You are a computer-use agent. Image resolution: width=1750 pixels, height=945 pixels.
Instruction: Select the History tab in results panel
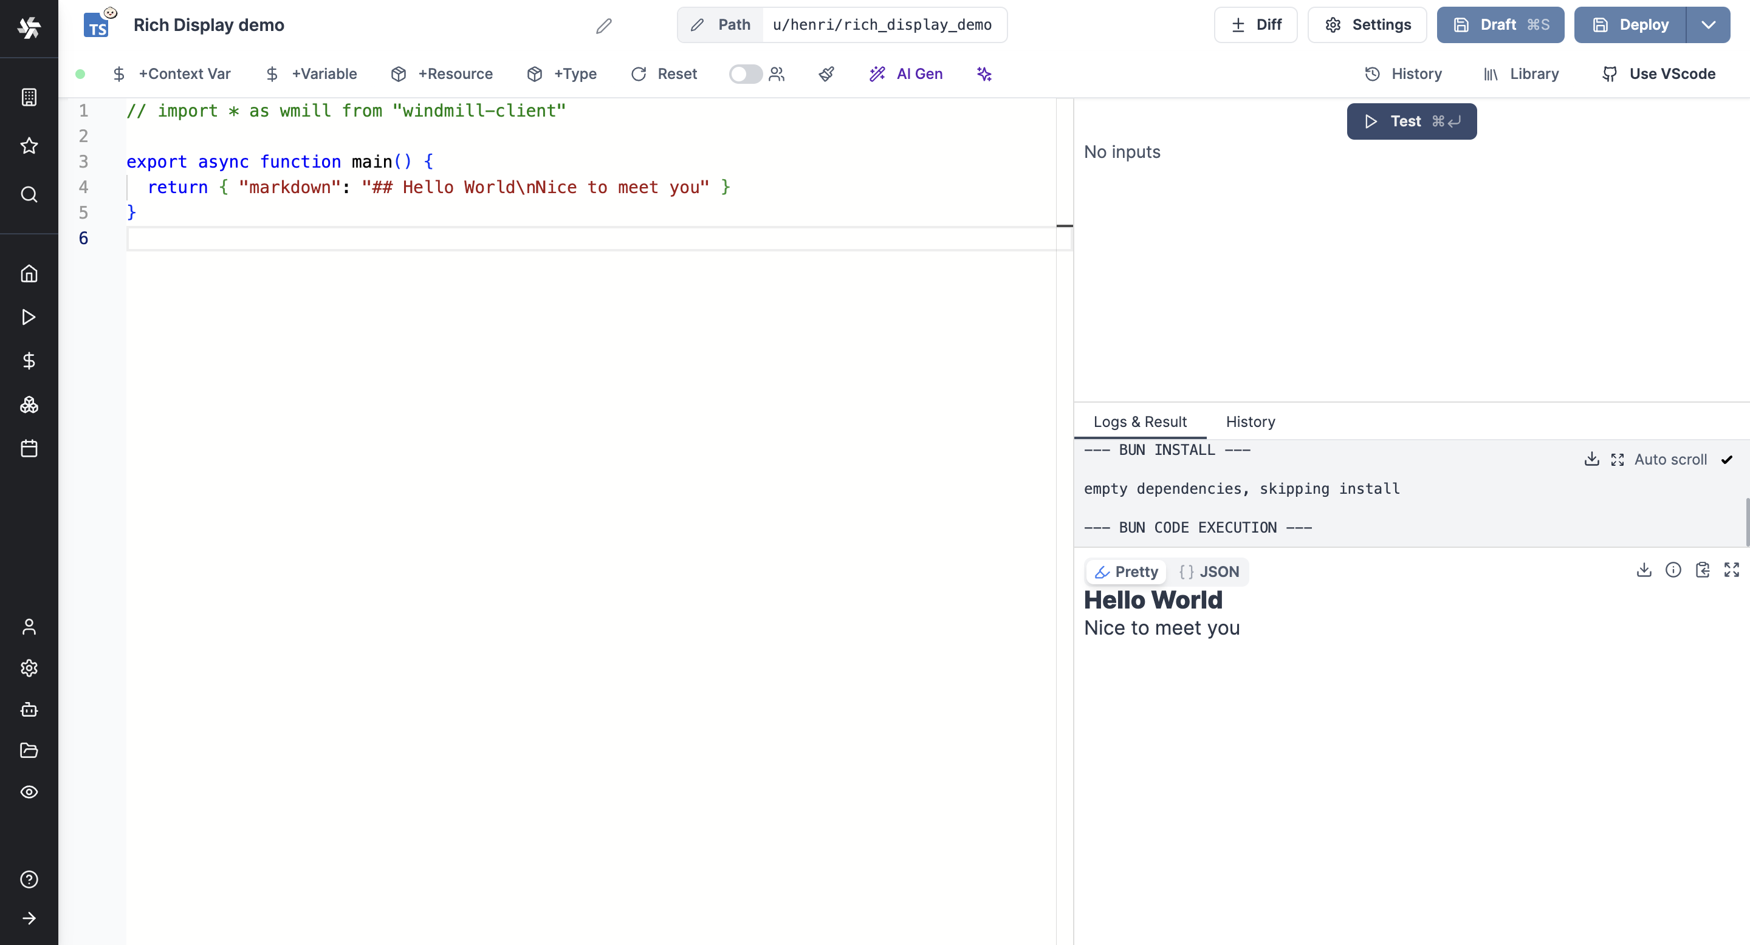(x=1251, y=421)
